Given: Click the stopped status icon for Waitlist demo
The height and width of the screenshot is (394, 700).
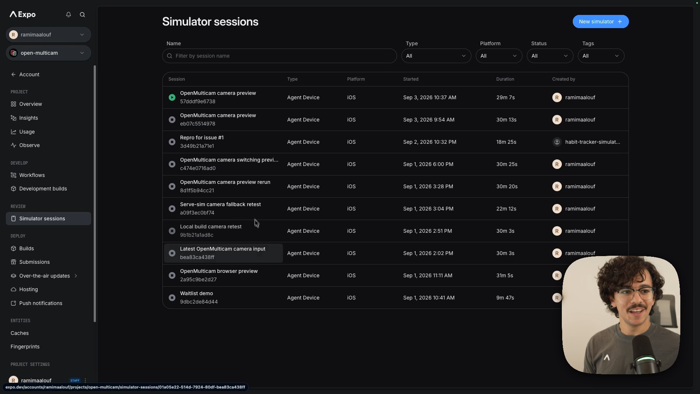Looking at the screenshot, I should 172,298.
